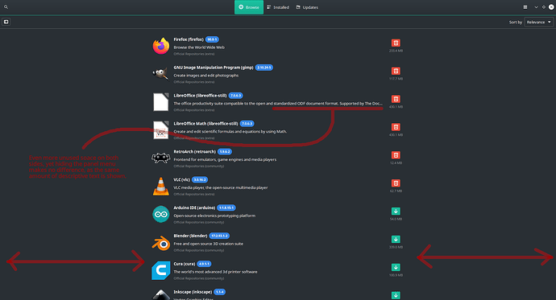Click the Arduino IDE infinity icon
Viewport: 556px width, 300px height.
(161, 214)
